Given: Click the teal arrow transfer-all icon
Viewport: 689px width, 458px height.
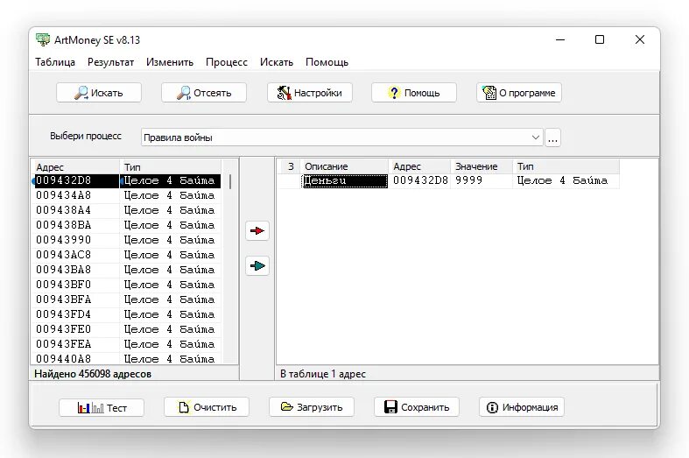Looking at the screenshot, I should (257, 266).
